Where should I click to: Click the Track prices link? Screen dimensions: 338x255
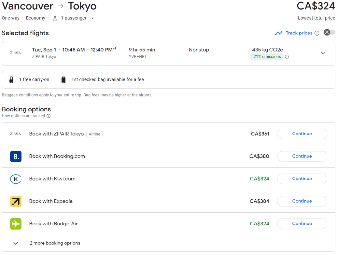(x=299, y=33)
